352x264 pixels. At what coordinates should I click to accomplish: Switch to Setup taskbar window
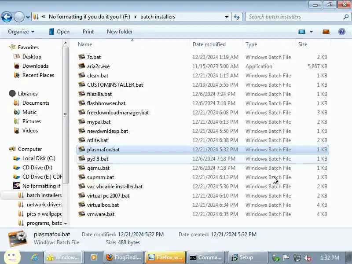pos(248,257)
